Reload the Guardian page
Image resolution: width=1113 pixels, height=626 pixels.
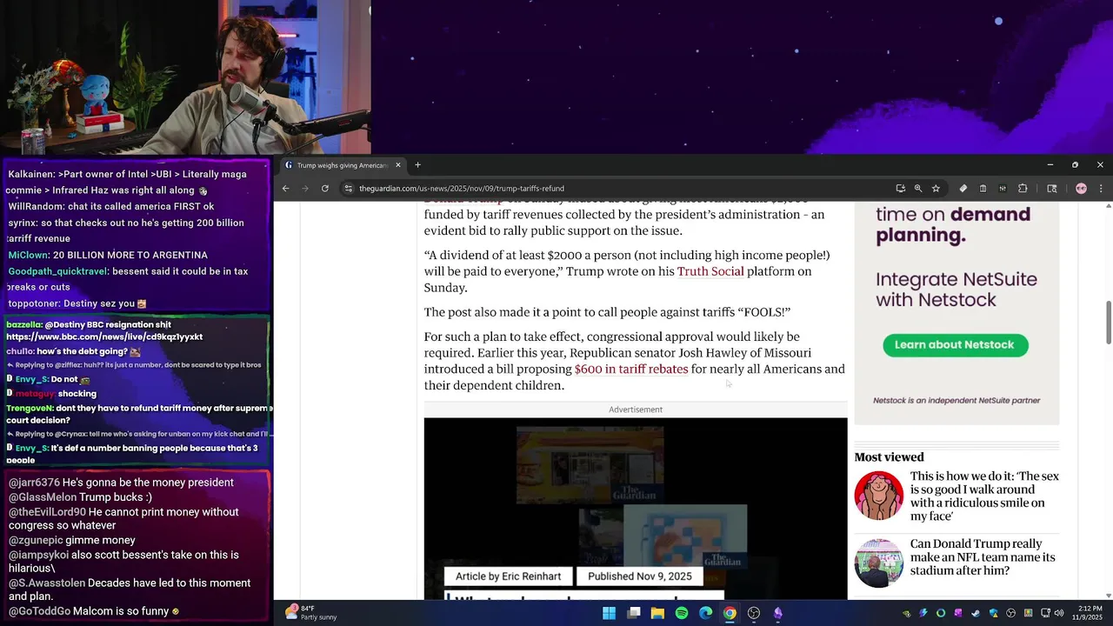point(324,188)
